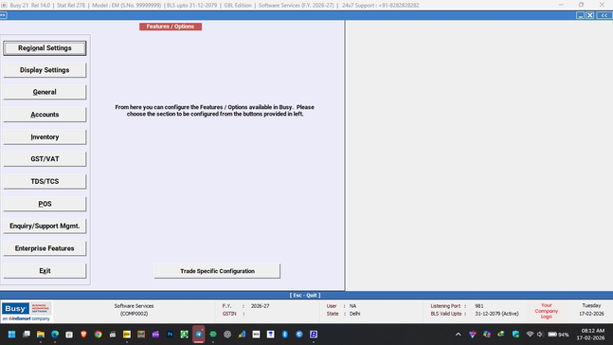
Task: Open the Accounts configuration
Action: click(45, 115)
